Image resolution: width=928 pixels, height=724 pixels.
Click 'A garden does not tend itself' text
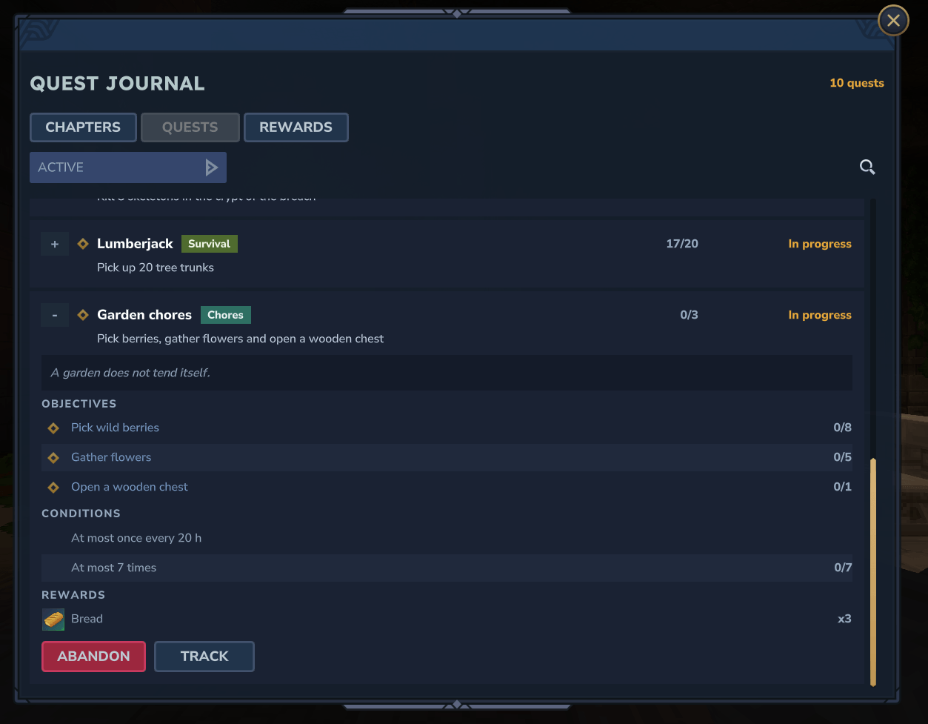tap(130, 373)
